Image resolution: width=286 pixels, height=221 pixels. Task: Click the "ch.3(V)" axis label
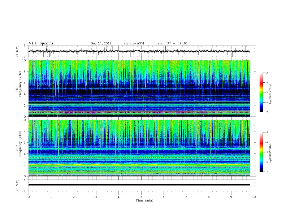17,185
